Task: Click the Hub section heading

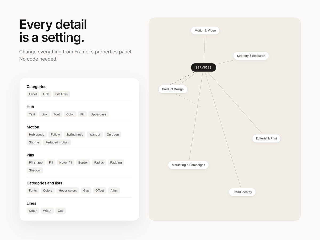Action: [x=30, y=107]
